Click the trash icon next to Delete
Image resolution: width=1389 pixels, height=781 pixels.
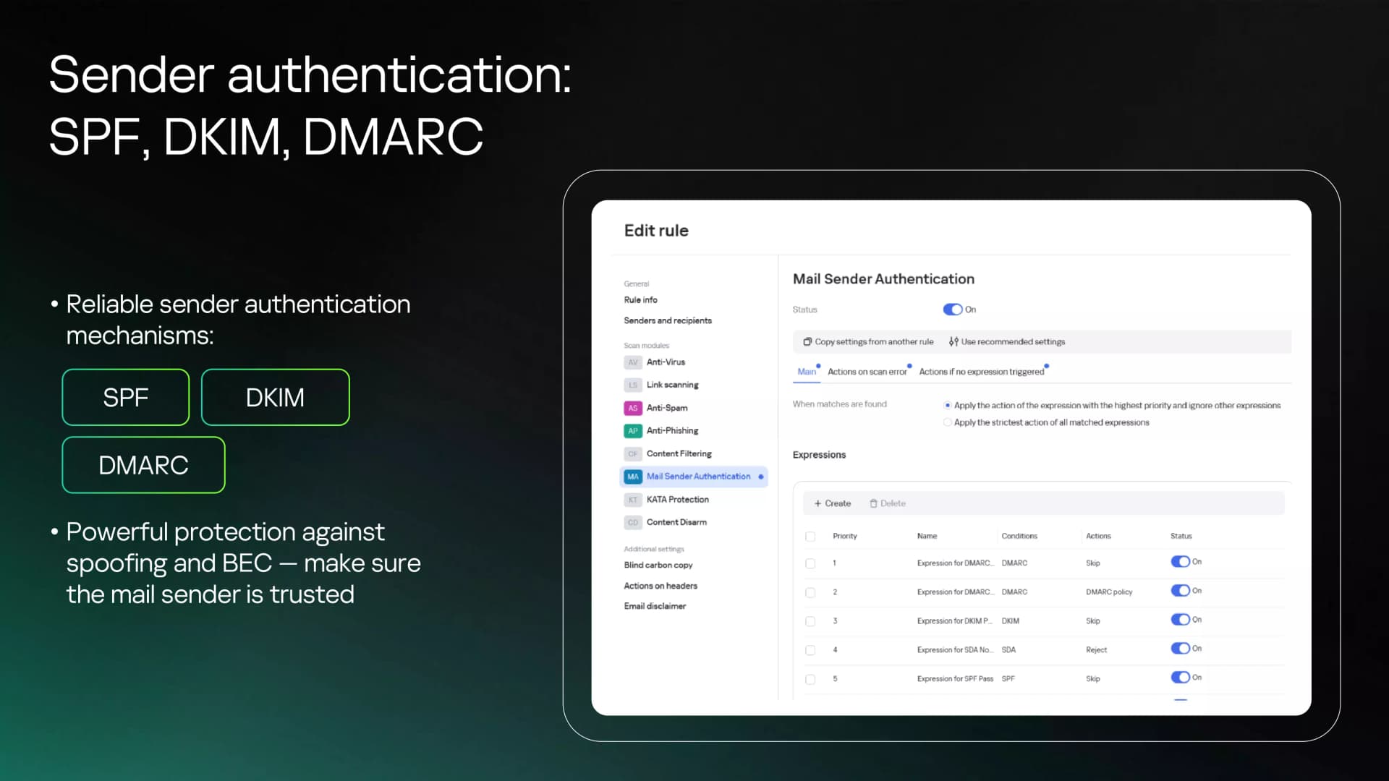pos(873,503)
